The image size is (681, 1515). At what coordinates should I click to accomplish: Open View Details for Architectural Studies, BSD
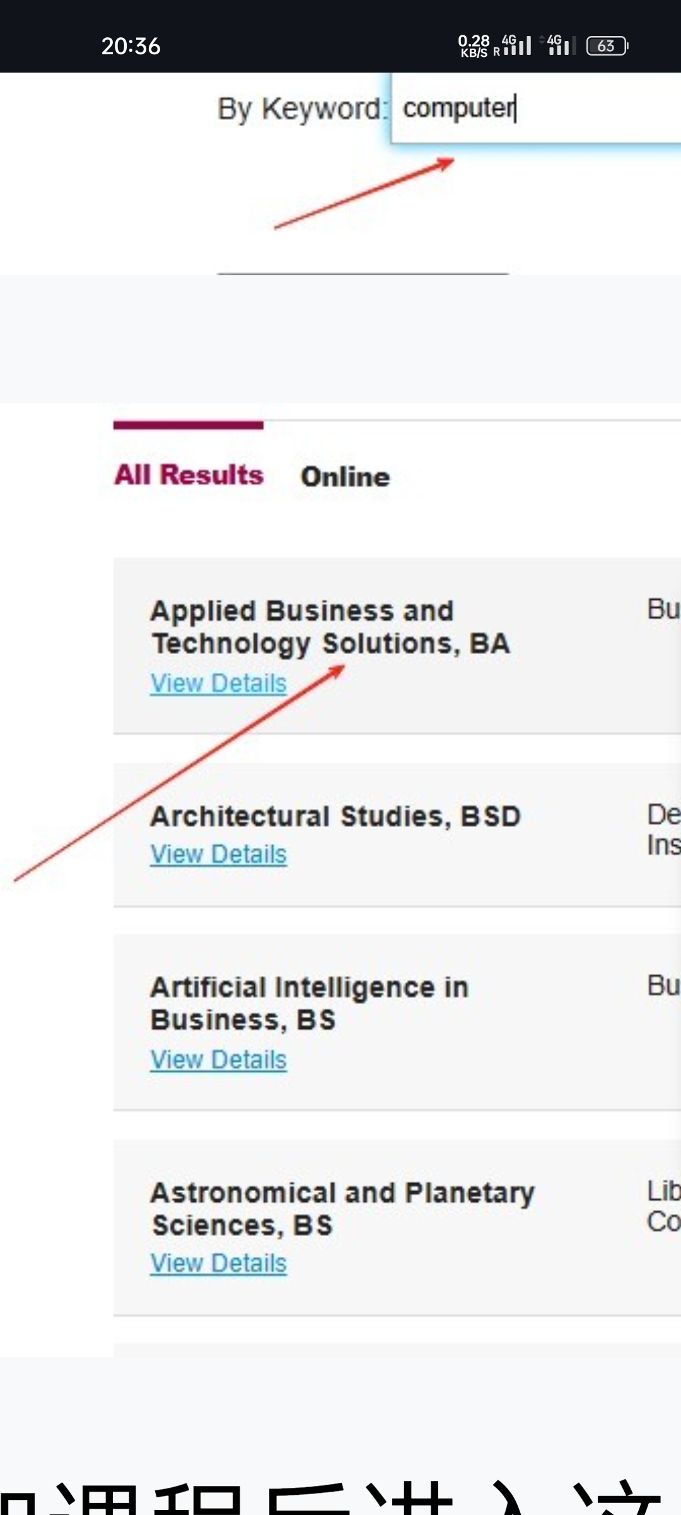pos(218,854)
